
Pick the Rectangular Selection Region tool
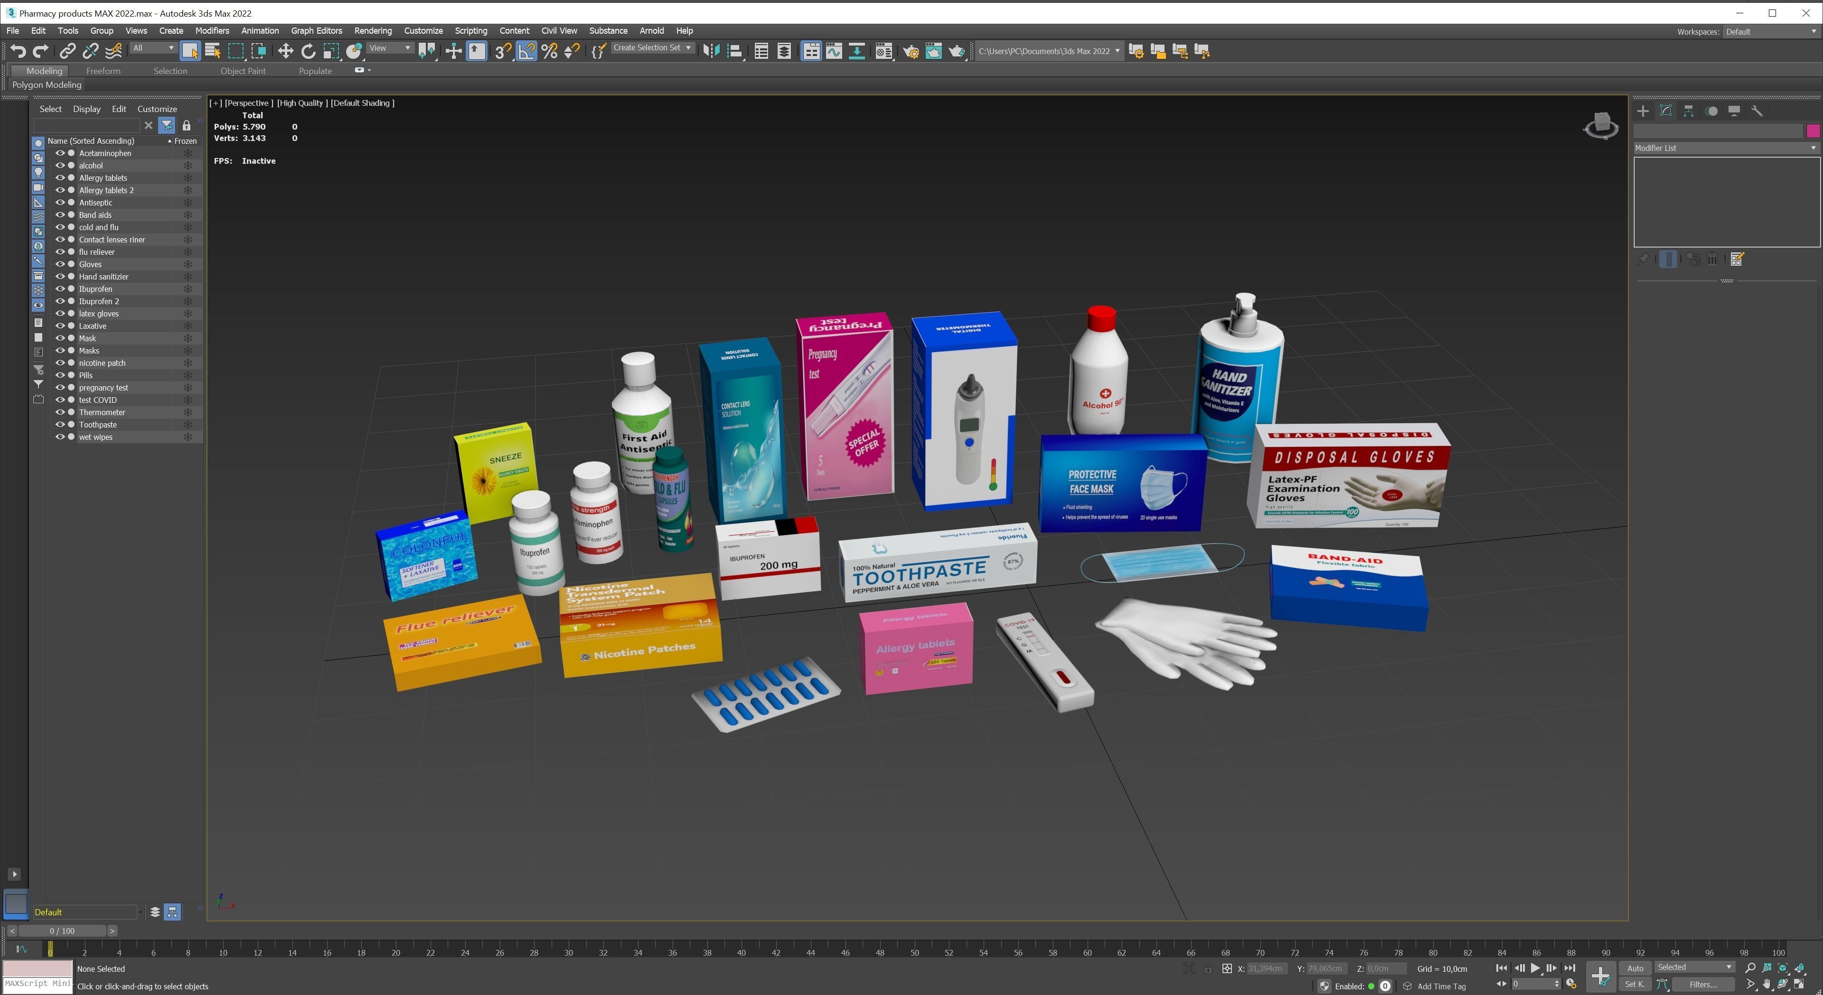235,51
